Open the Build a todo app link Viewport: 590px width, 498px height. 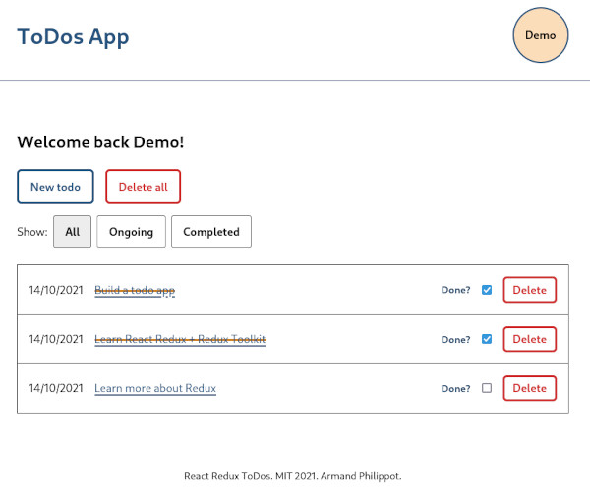pos(135,290)
